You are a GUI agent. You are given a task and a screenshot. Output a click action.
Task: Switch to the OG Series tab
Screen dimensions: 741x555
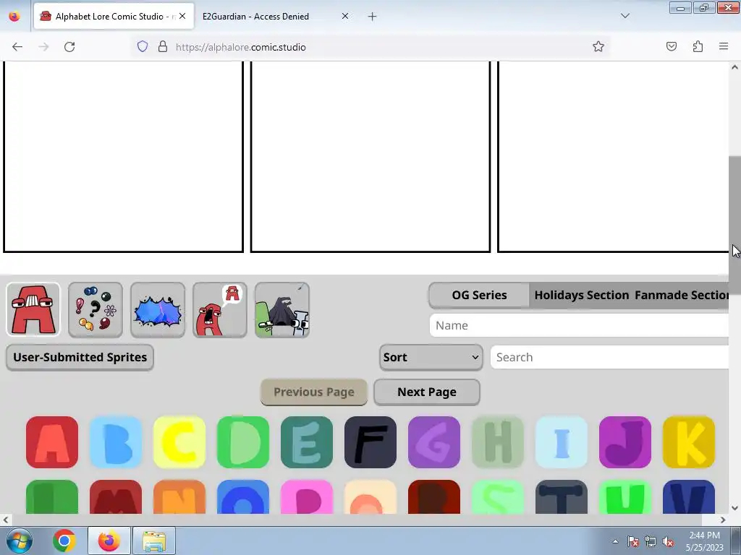[x=479, y=296]
